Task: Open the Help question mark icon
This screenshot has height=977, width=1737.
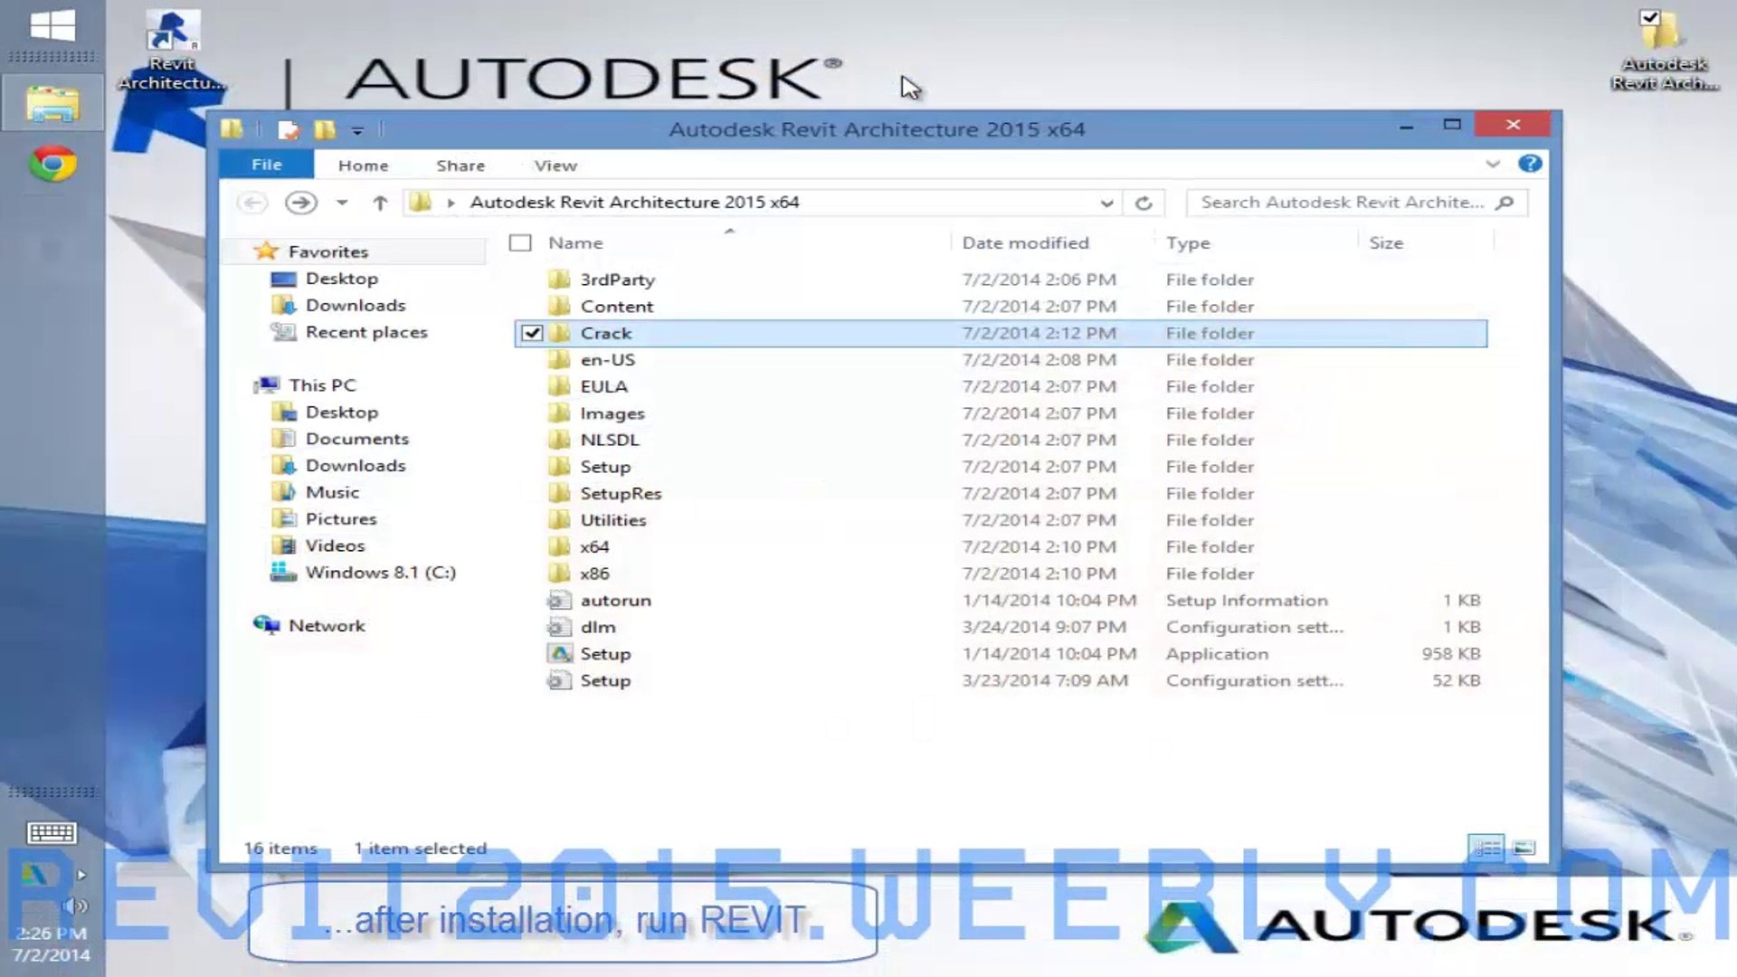Action: tap(1530, 164)
